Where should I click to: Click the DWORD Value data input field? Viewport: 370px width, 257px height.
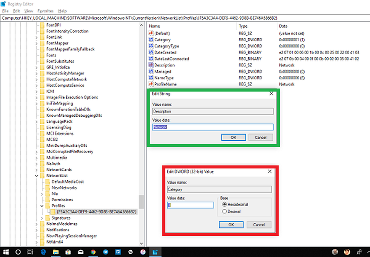pyautogui.click(x=190, y=205)
